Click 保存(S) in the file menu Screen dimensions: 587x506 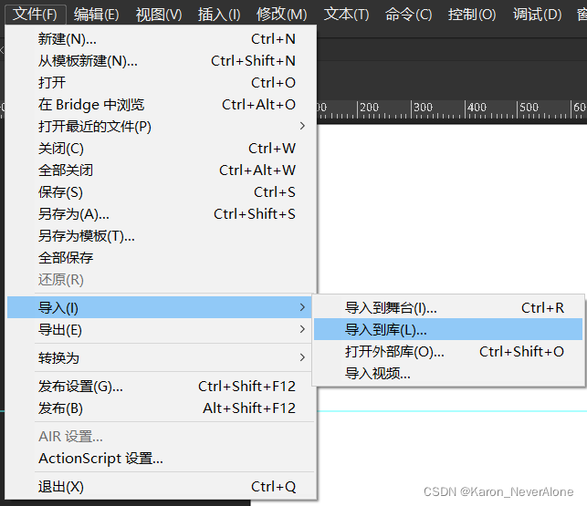162,192
